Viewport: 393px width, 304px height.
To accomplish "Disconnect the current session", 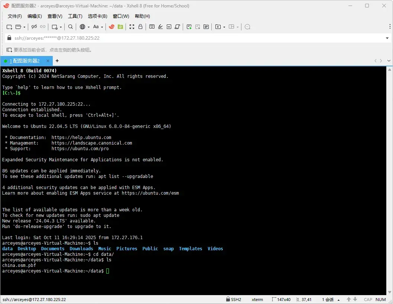I will pyautogui.click(x=34, y=27).
